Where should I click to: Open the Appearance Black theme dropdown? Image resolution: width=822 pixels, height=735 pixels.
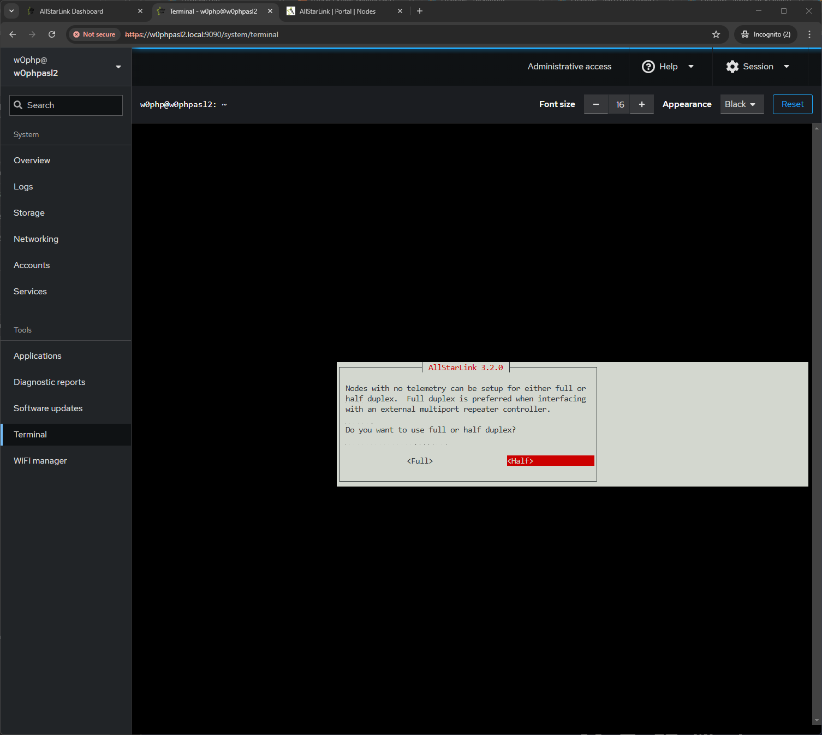(x=741, y=104)
